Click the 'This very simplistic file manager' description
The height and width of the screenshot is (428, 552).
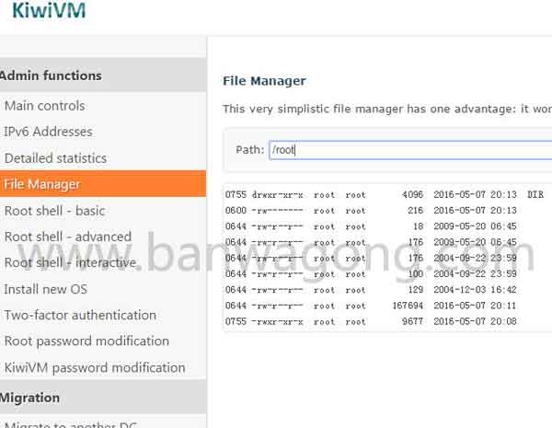click(x=387, y=109)
